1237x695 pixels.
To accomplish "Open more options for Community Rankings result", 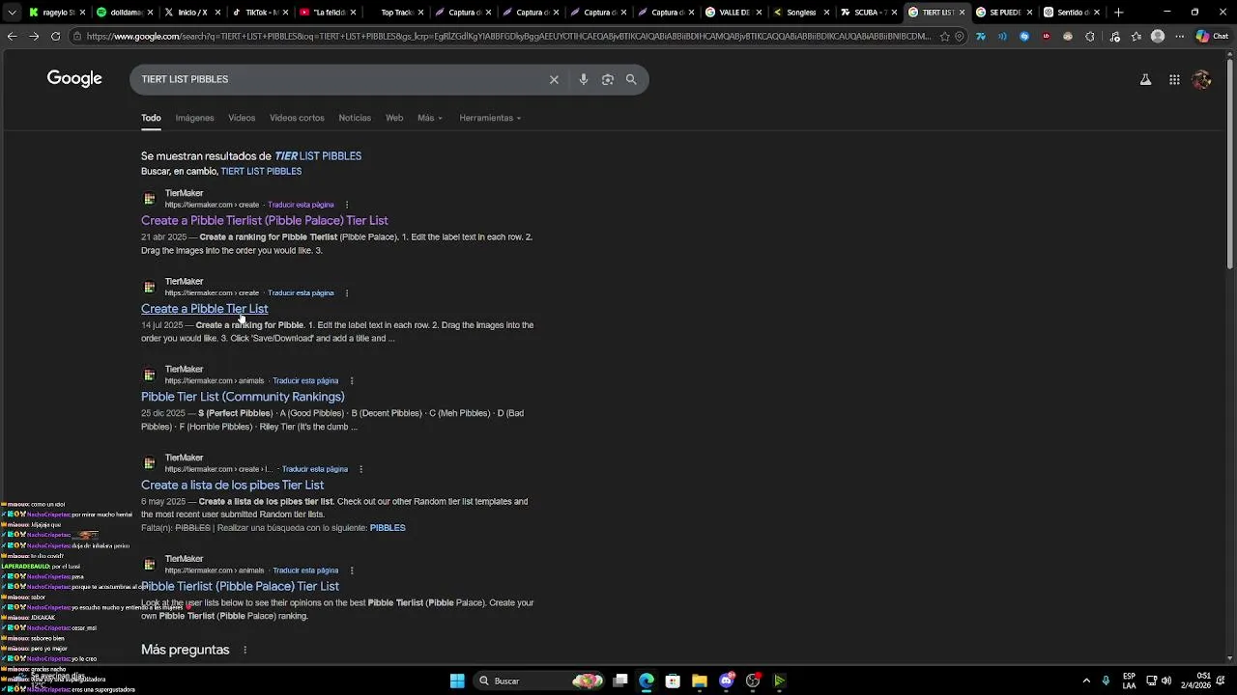I will [352, 380].
